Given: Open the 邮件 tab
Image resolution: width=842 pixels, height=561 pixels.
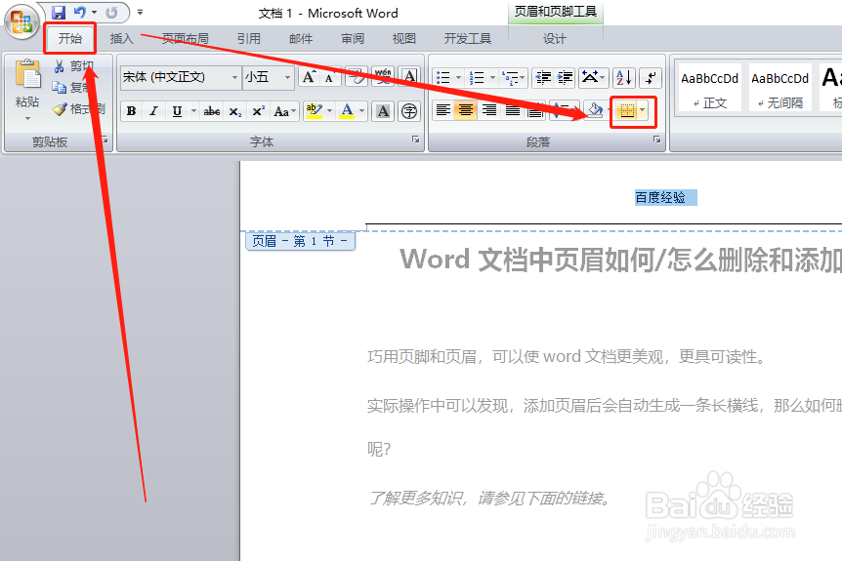Looking at the screenshot, I should (x=301, y=39).
